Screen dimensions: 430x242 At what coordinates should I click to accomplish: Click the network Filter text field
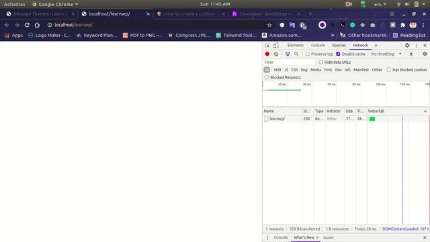288,63
